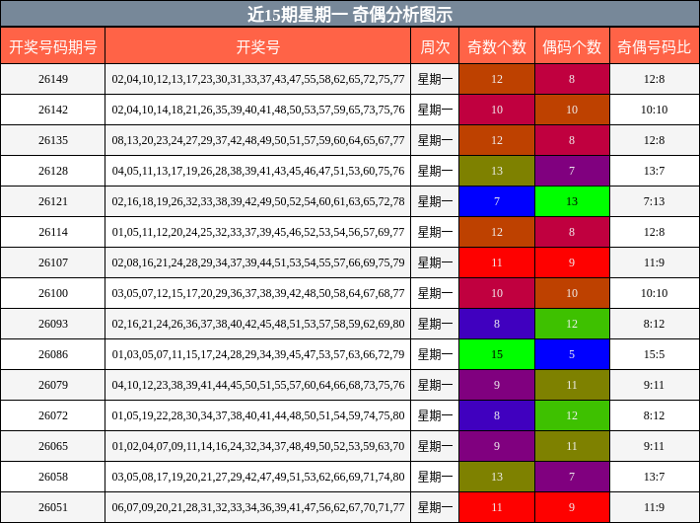Click the blue even count 5 cell
Screen dimensions: 700x523
pos(572,354)
